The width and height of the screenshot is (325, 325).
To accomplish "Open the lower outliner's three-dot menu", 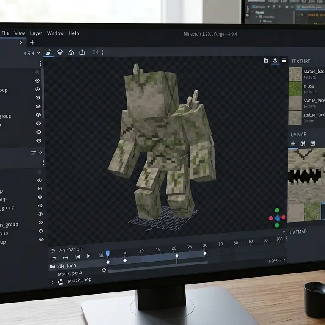I will pos(43,163).
